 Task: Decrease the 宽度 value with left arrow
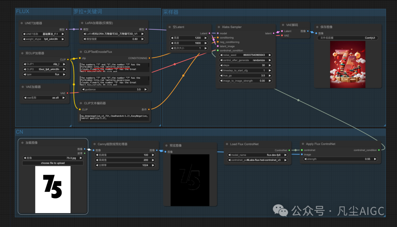[x=172, y=38]
